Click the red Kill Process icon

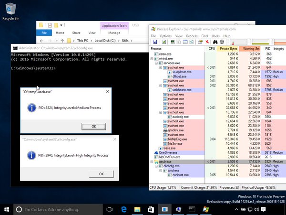click(207, 42)
